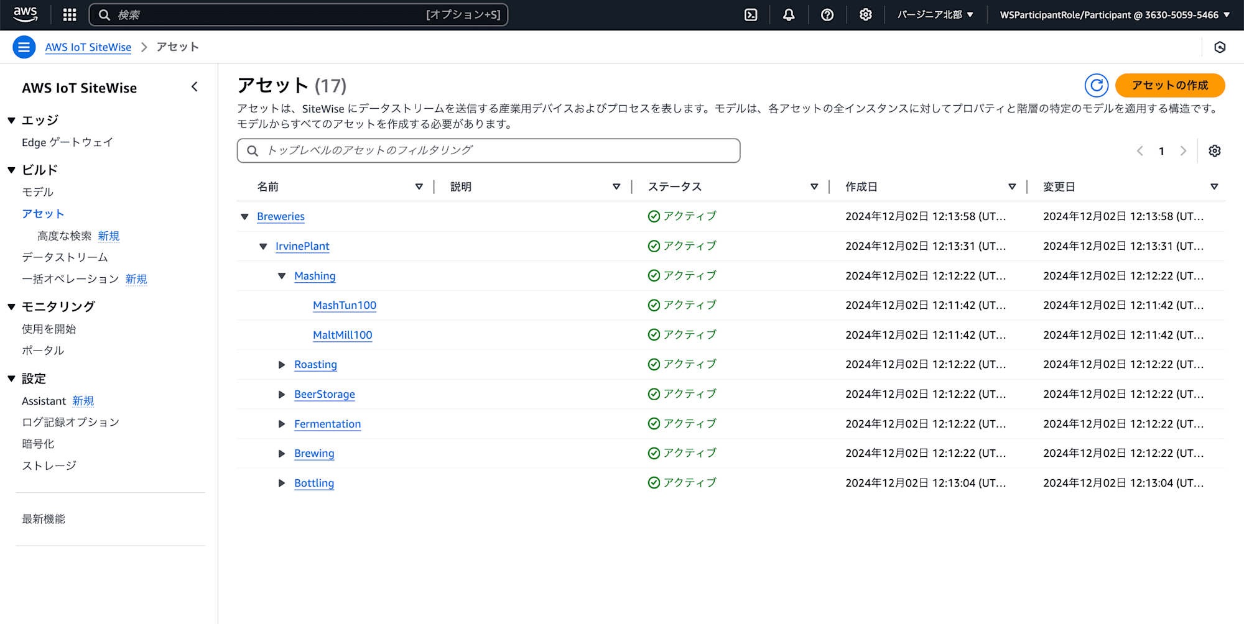The height and width of the screenshot is (624, 1244).
Task: Toggle the side navigation hamburger button
Action: pos(24,47)
